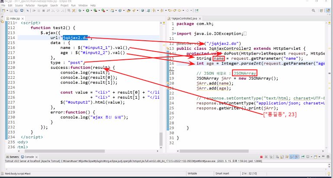Open the Window menu
The height and width of the screenshot is (178, 333).
83,5
